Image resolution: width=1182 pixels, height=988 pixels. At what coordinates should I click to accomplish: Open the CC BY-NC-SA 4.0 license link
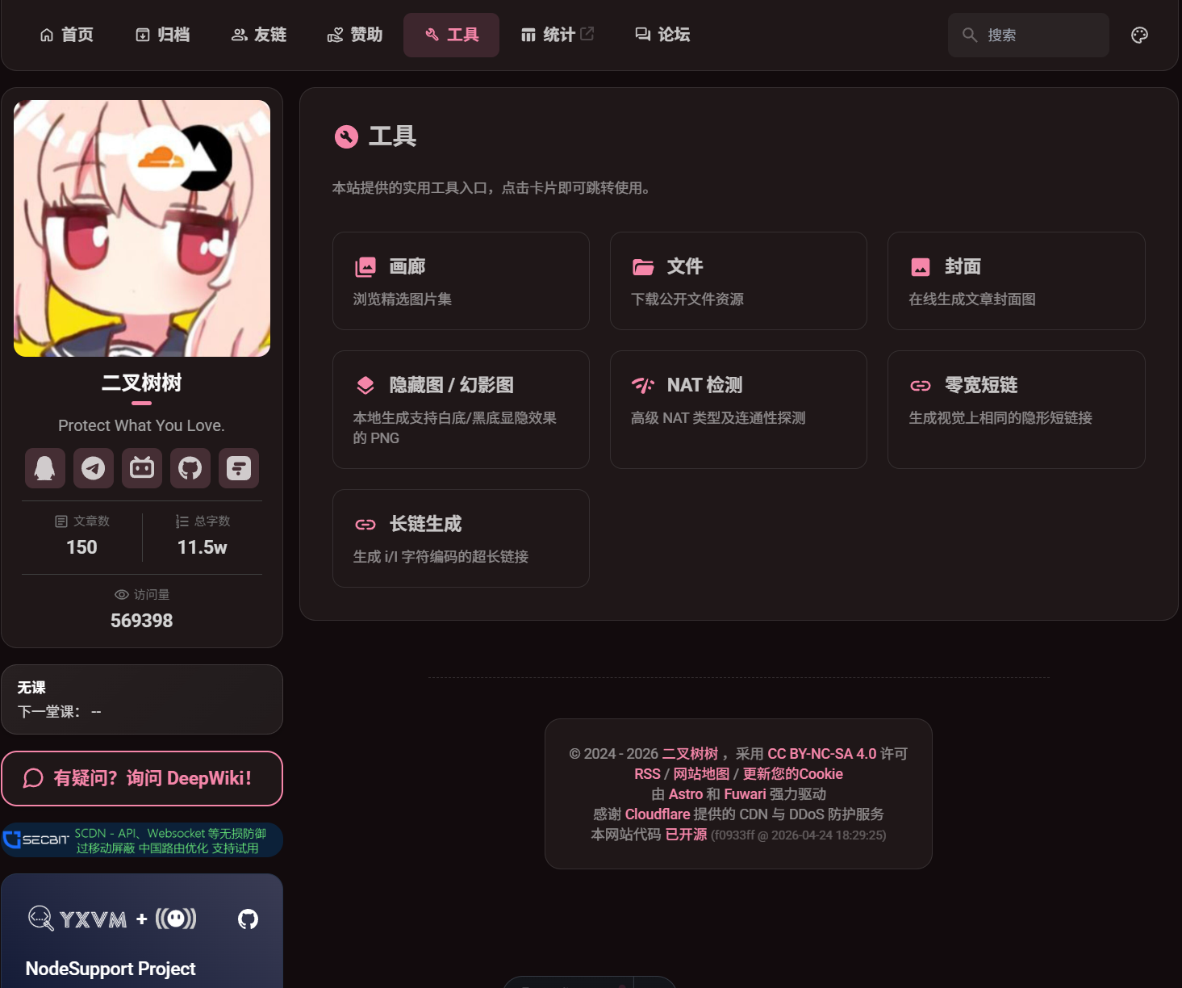point(821,753)
